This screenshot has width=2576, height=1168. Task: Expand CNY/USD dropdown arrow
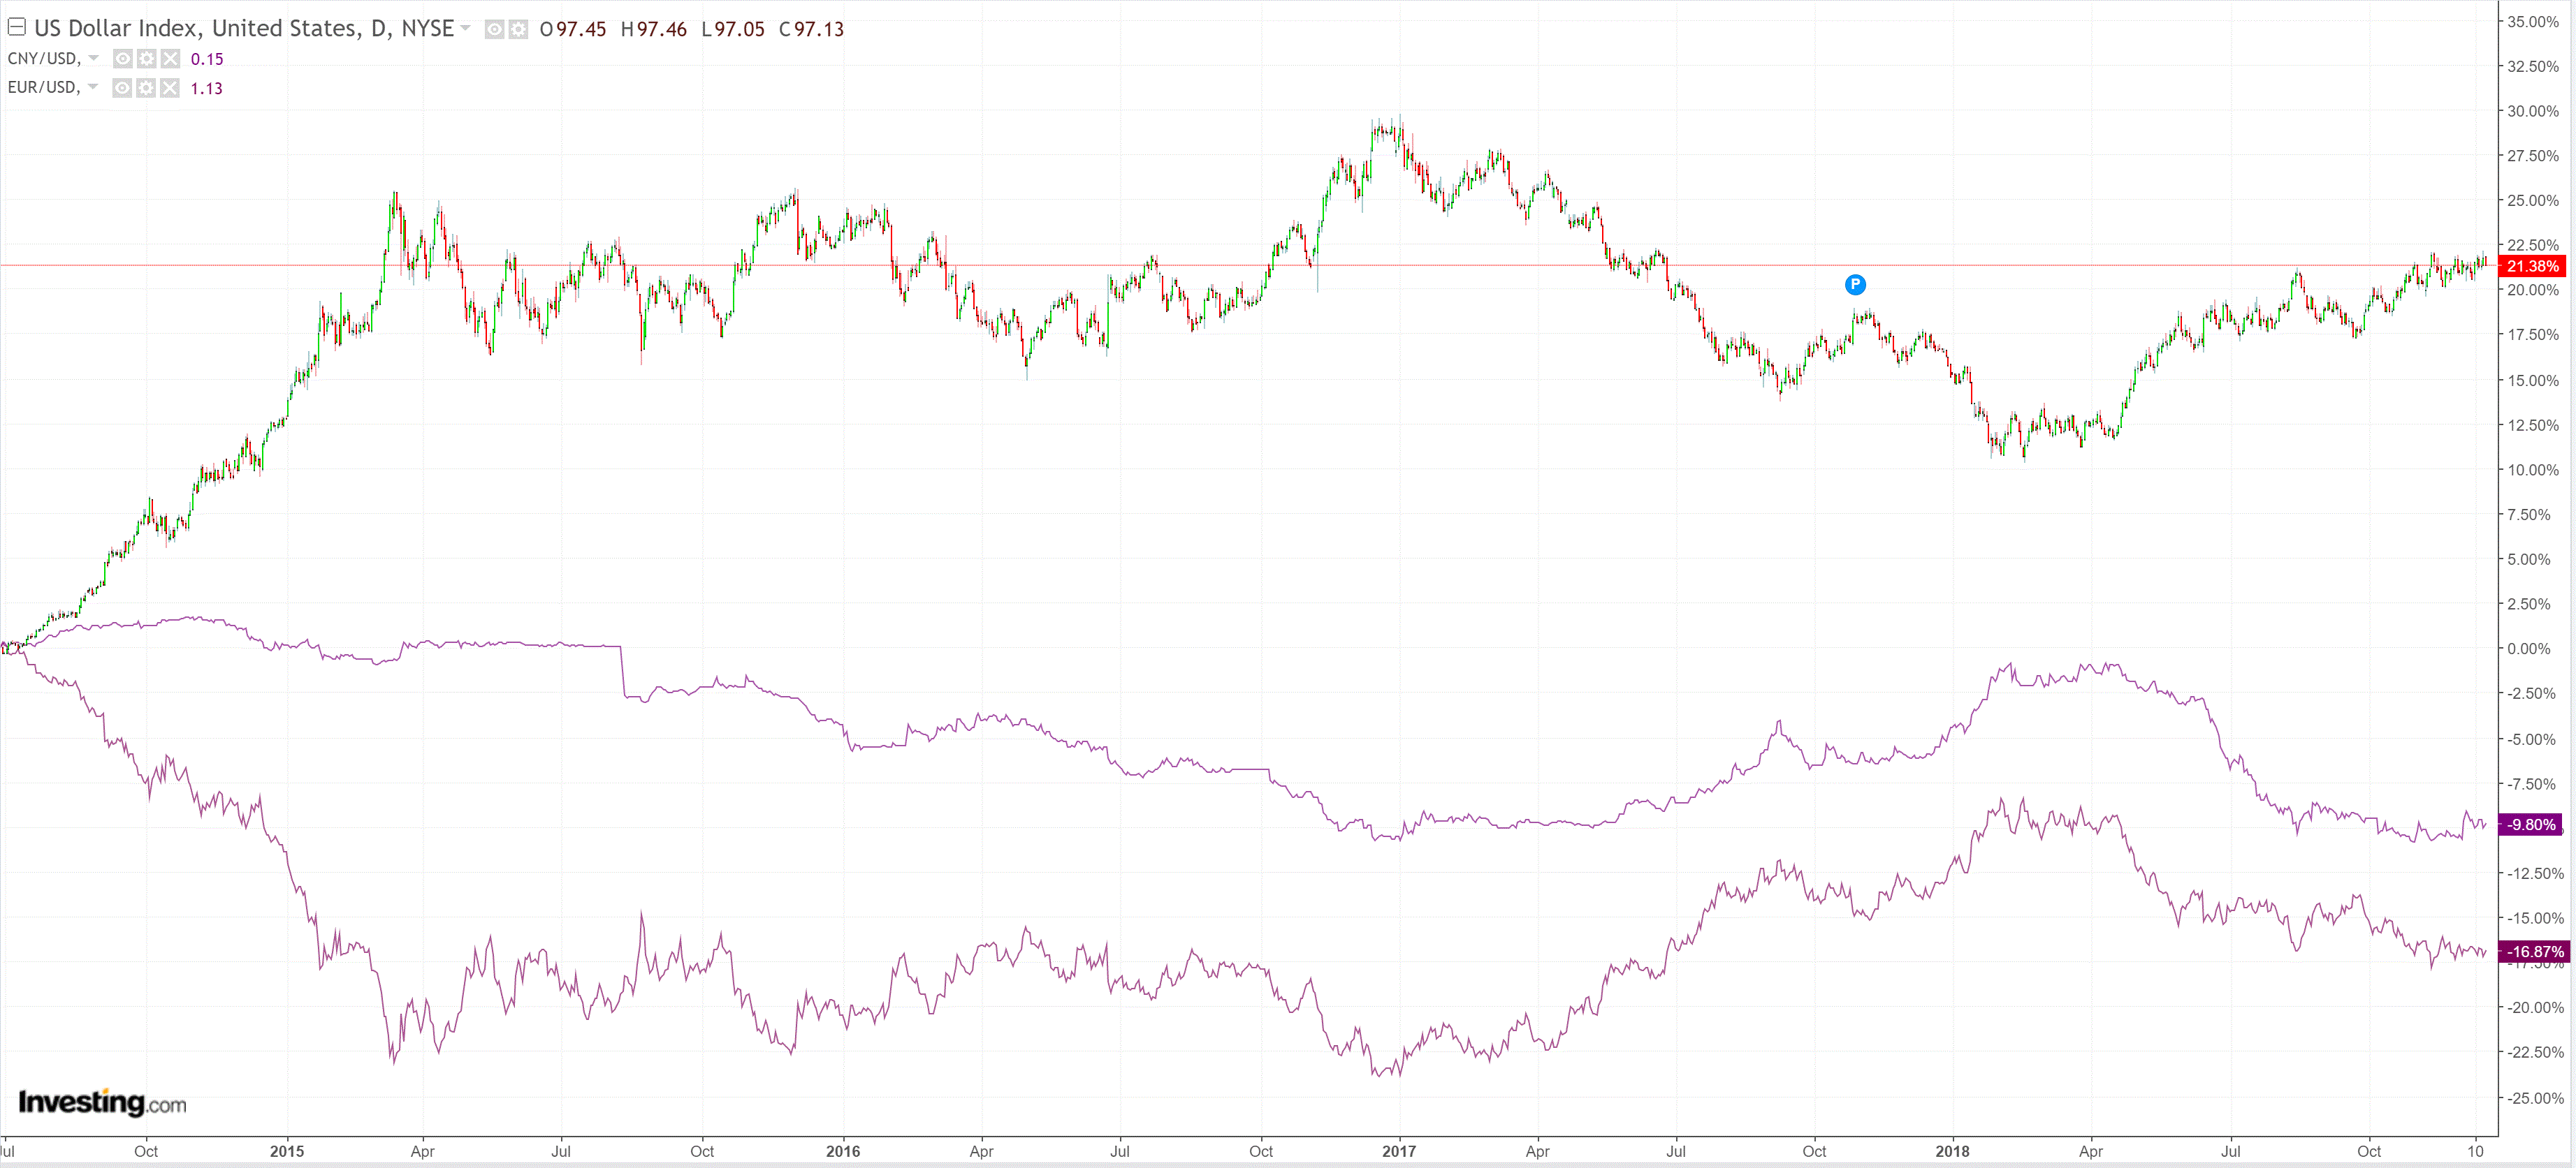tap(93, 58)
